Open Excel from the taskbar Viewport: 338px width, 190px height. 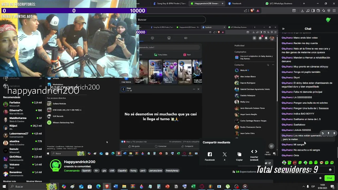click(193, 187)
